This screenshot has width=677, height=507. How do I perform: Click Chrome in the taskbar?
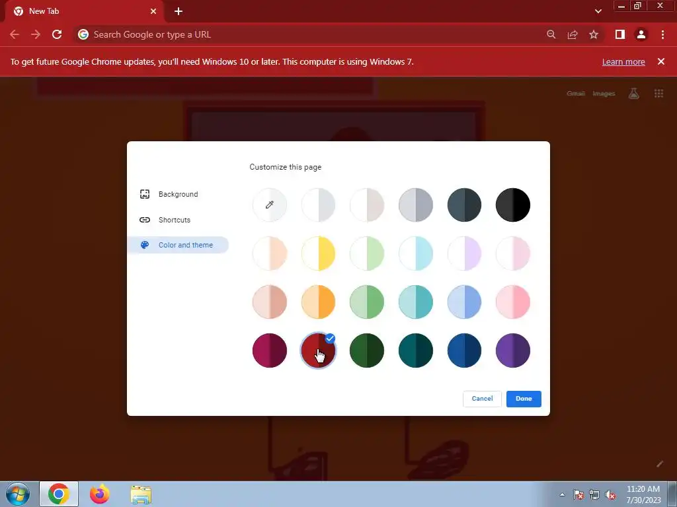point(59,494)
